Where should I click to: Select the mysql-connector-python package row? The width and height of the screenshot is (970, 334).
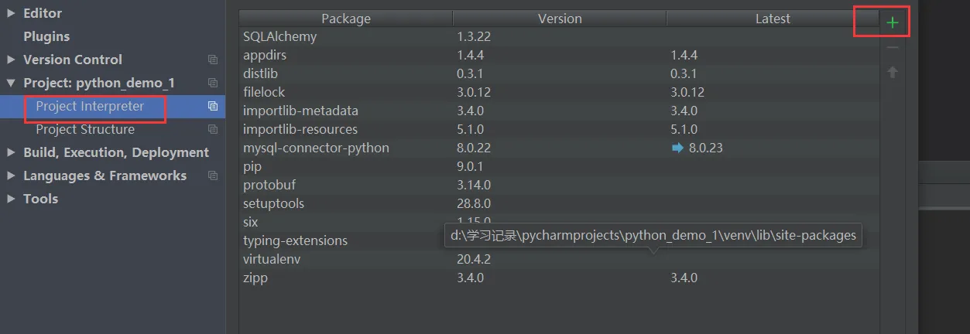(x=316, y=148)
